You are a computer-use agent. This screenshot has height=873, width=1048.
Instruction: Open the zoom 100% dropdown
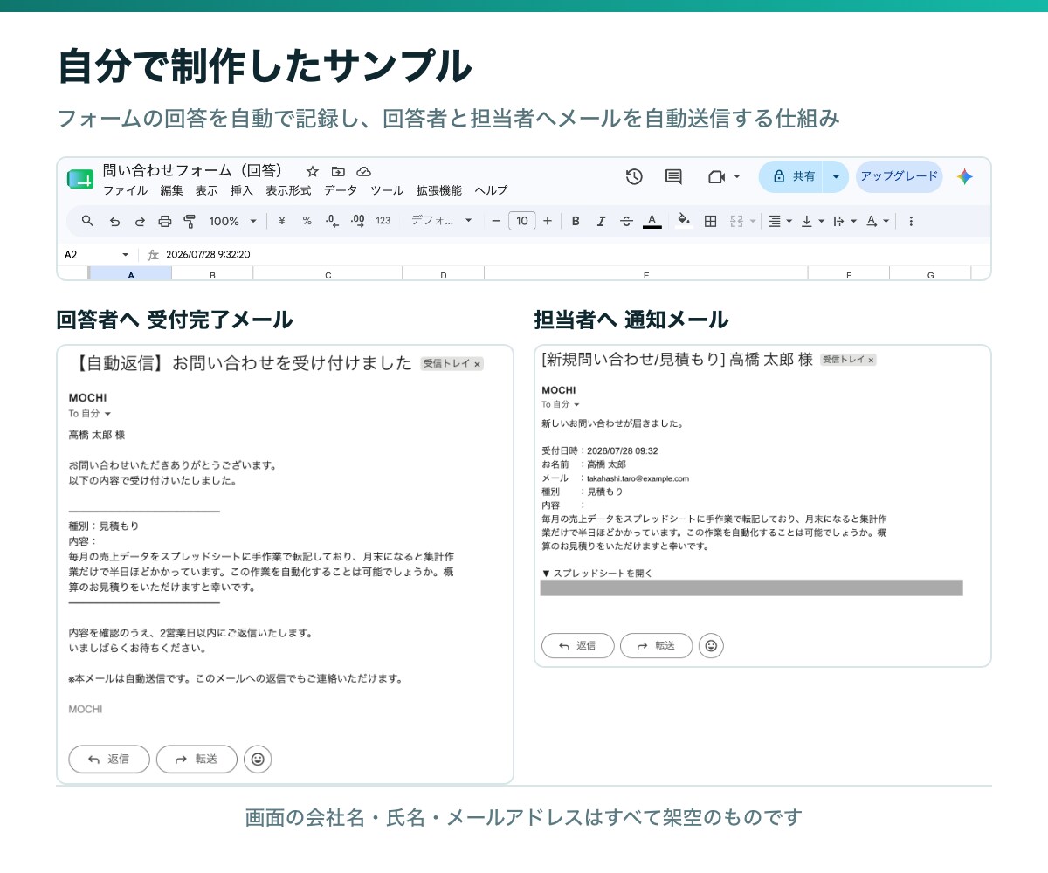(x=233, y=221)
